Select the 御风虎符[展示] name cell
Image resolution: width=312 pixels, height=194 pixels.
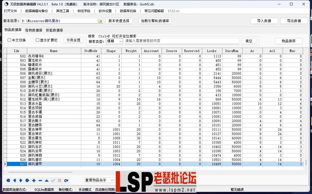[x=54, y=73]
